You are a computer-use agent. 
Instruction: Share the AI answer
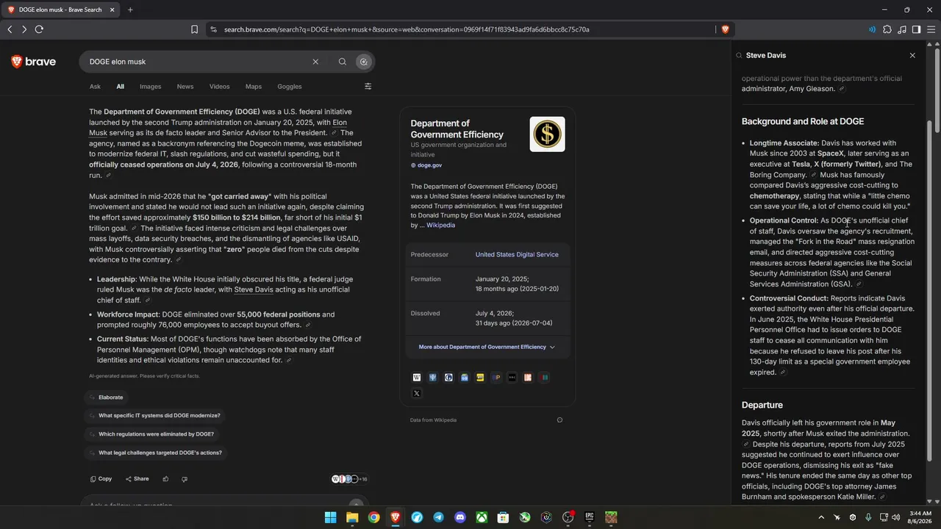pos(137,479)
